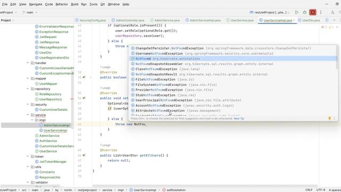Collapse the service package

point(28,115)
